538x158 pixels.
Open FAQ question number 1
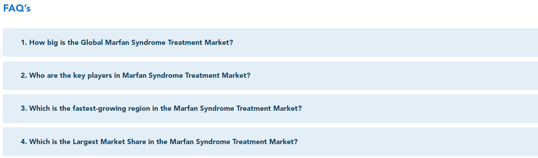point(270,42)
